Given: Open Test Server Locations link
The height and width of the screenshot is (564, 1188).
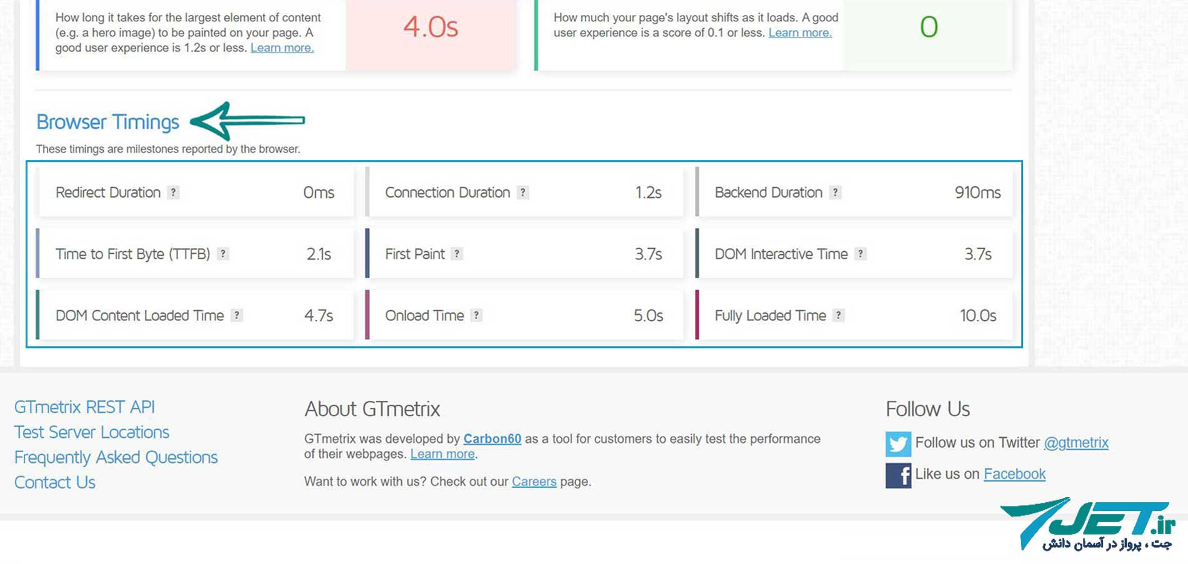Looking at the screenshot, I should click(92, 432).
